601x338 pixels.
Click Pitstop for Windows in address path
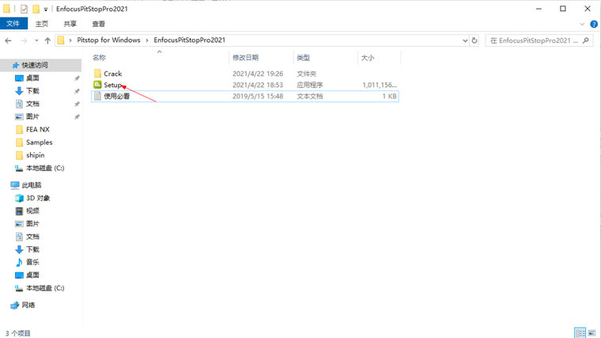coord(108,40)
